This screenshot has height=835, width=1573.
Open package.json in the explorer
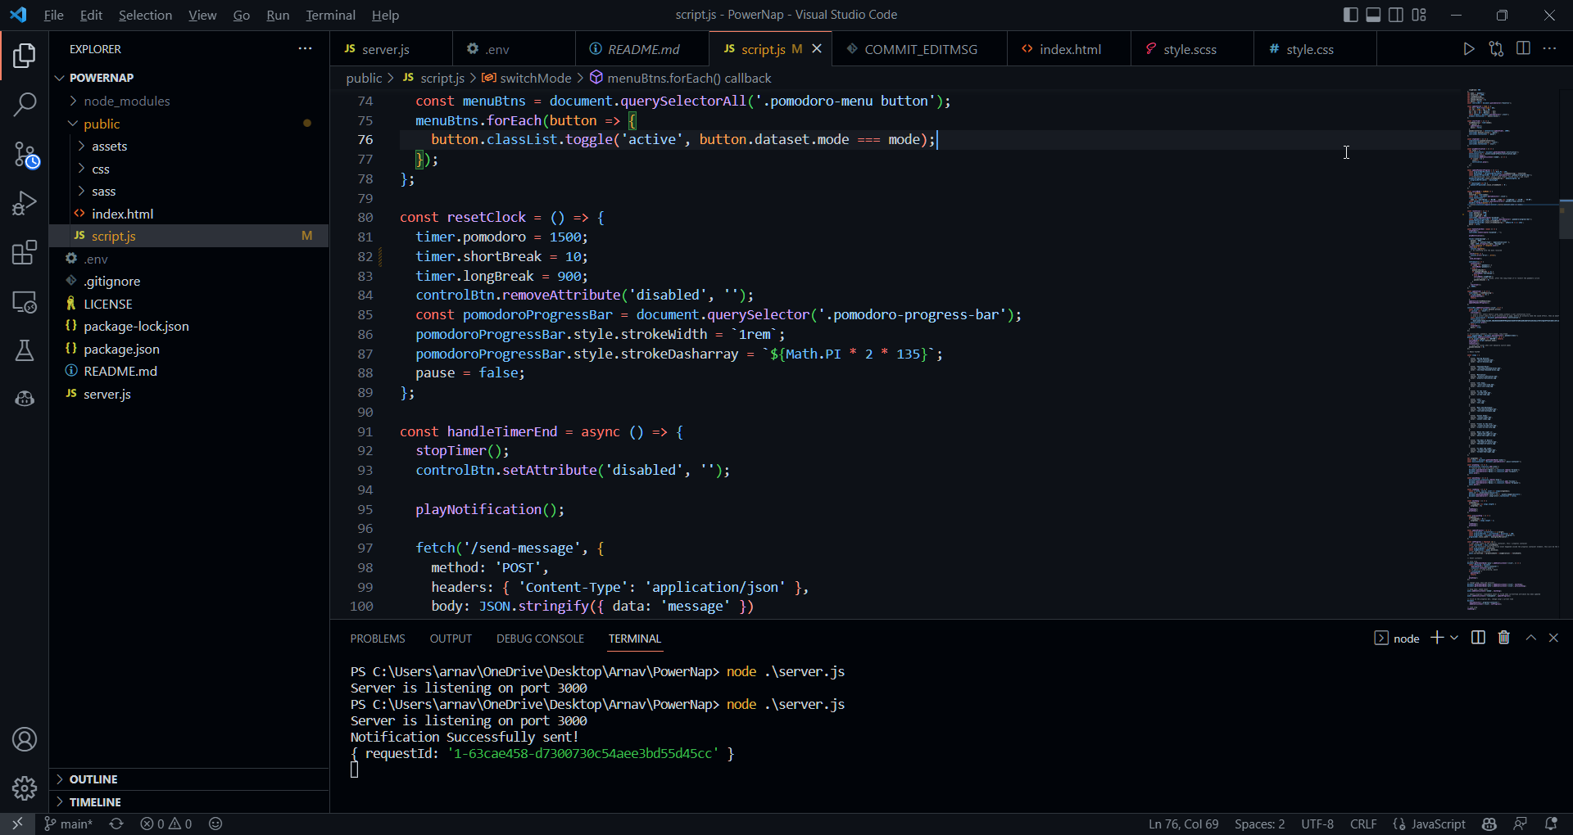(x=121, y=349)
